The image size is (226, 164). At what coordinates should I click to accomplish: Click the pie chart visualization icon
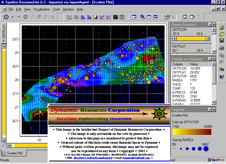click(x=96, y=17)
